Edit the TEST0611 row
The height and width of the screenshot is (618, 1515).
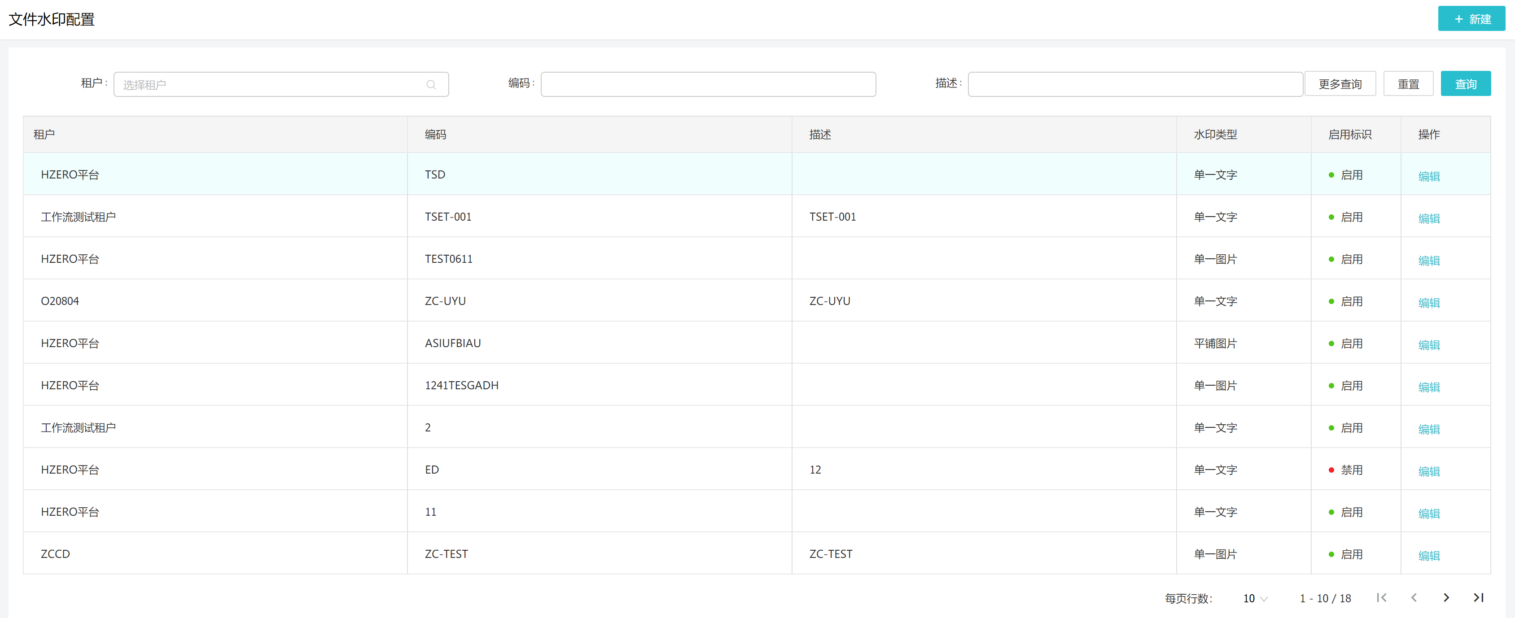pos(1428,261)
